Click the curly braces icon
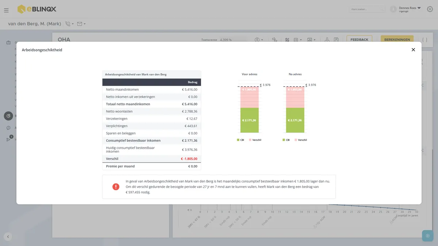Viewport: 438px width, 246px height. pos(424,39)
